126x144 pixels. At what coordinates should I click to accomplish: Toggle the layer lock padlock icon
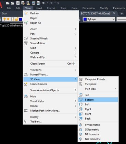pos(17,19)
